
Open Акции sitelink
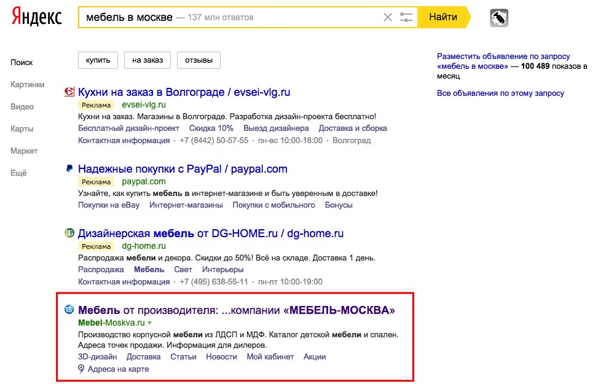pyautogui.click(x=315, y=357)
